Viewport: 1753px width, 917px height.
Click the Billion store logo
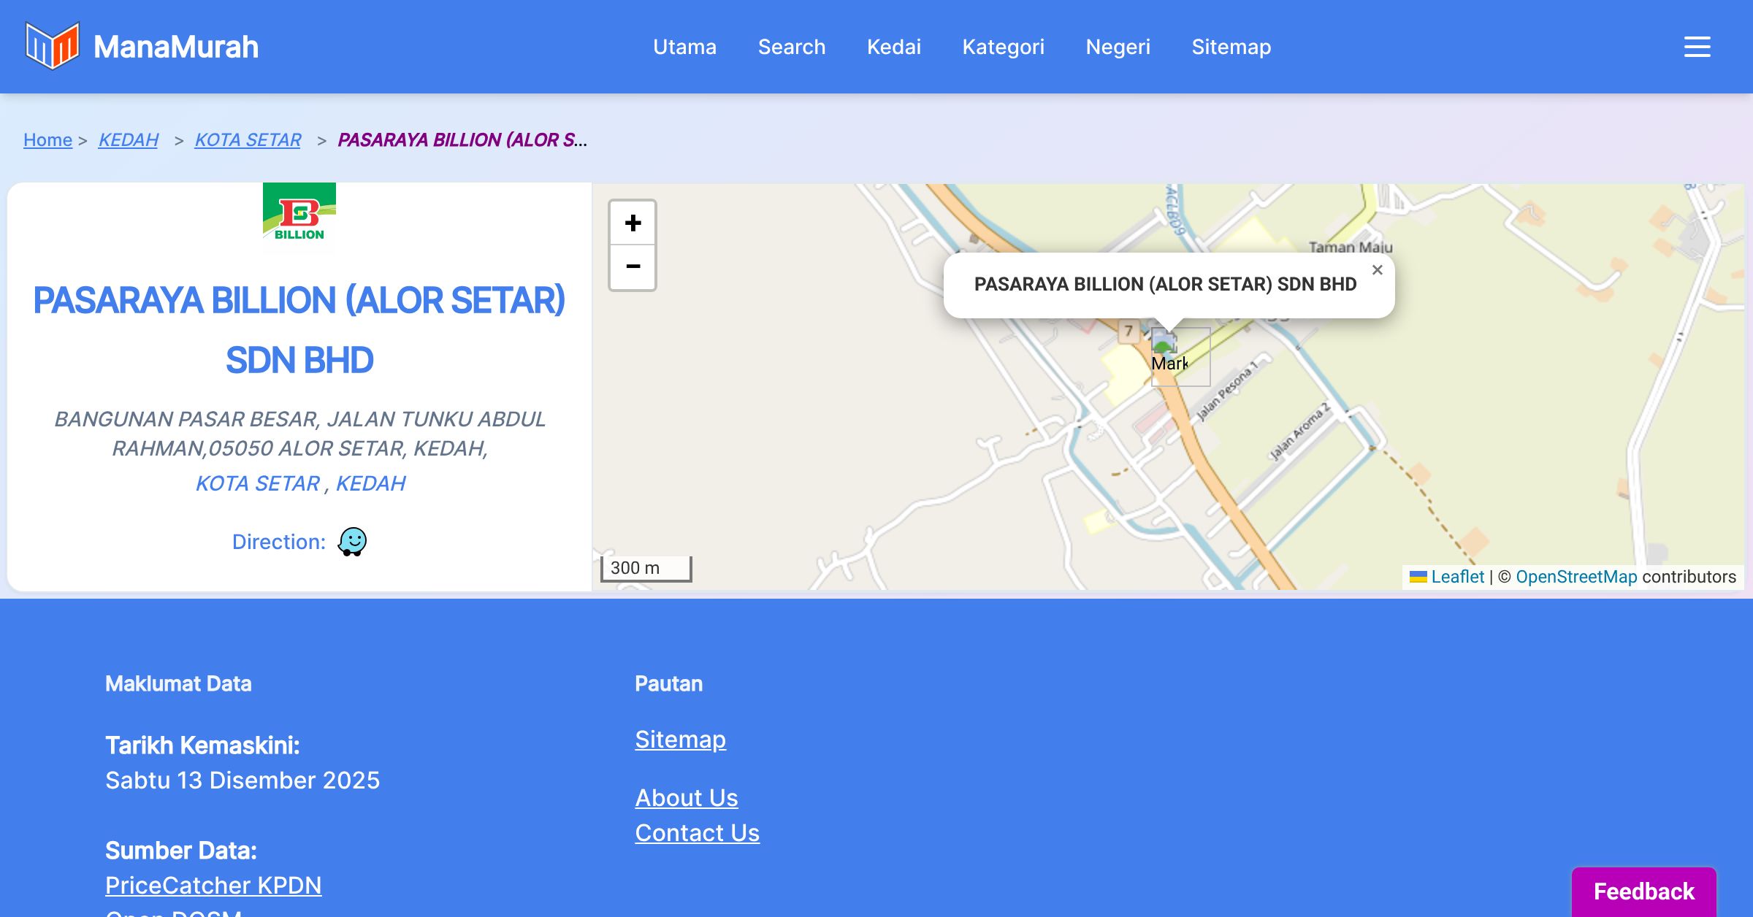(x=299, y=216)
